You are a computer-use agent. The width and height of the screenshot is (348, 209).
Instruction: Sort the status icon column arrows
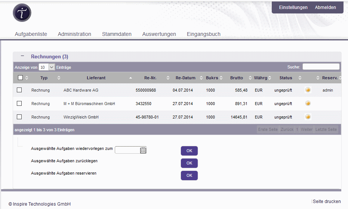318,78
